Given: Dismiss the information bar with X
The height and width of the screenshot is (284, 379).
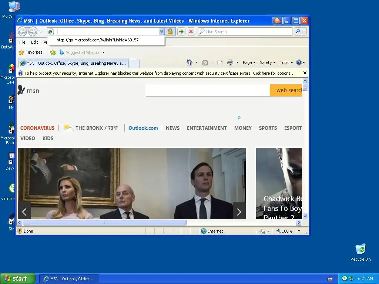Looking at the screenshot, I should (305, 73).
